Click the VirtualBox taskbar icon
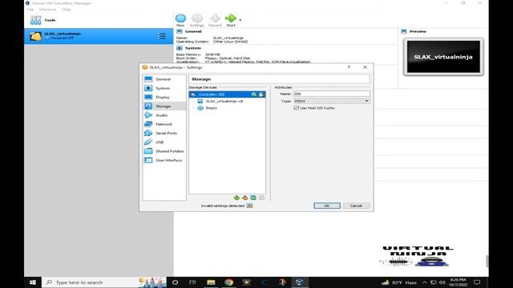513x288 pixels. pyautogui.click(x=299, y=282)
